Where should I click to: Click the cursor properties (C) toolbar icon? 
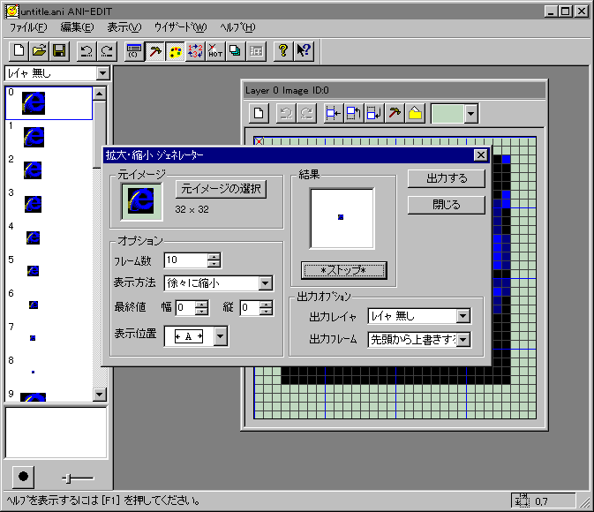tap(134, 51)
